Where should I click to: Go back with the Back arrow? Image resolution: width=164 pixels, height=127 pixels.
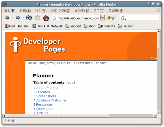click(x=7, y=18)
